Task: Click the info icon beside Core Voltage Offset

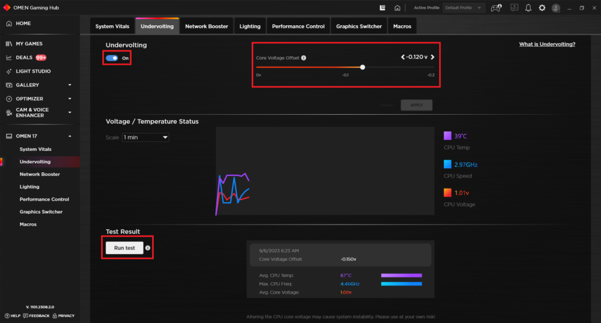Action: coord(304,58)
